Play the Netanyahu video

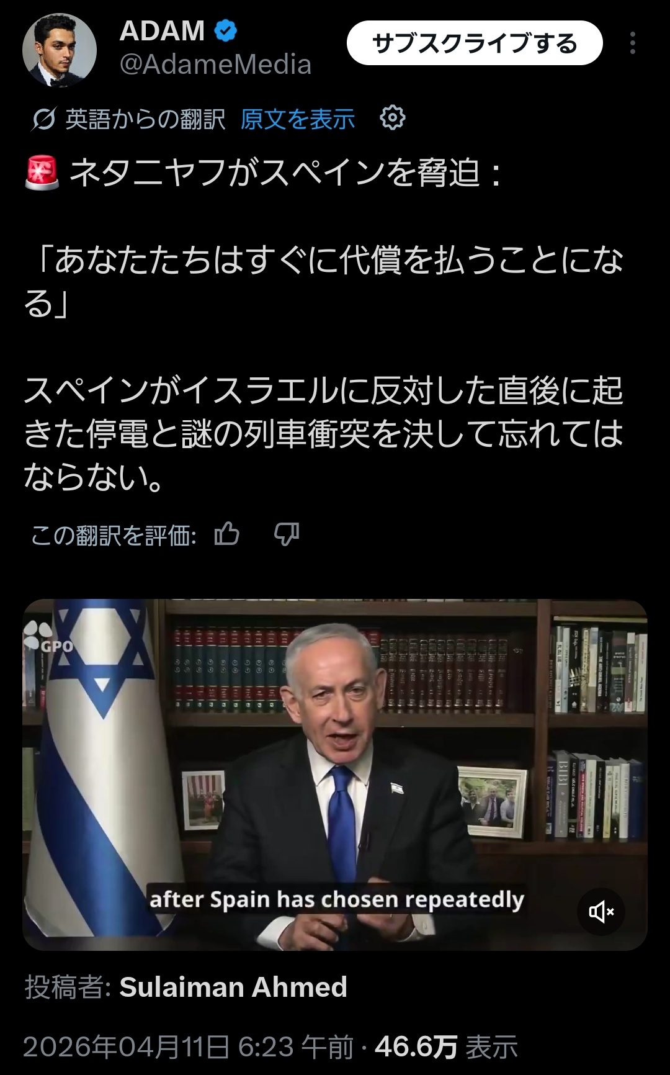click(x=335, y=775)
